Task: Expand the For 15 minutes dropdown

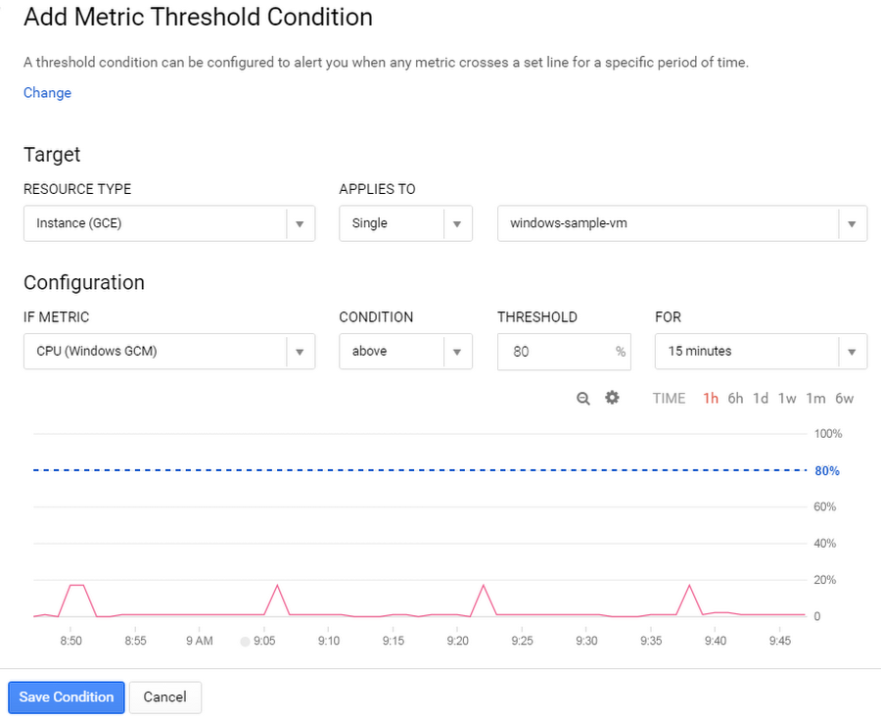Action: [x=761, y=352]
